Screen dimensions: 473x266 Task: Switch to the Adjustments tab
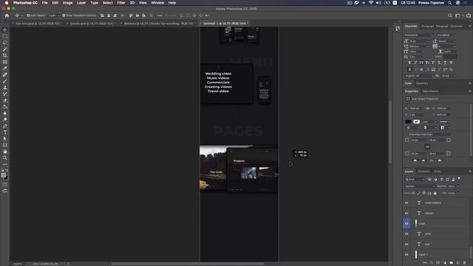point(430,91)
